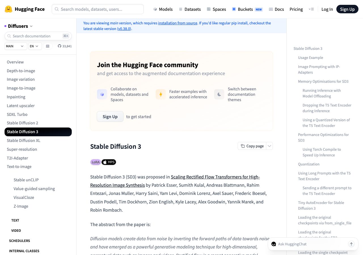Open Stable unCLIP in the sidebar

pos(26,180)
